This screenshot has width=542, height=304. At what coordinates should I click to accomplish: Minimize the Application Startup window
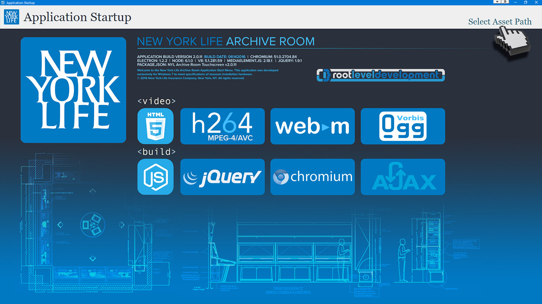point(515,3)
